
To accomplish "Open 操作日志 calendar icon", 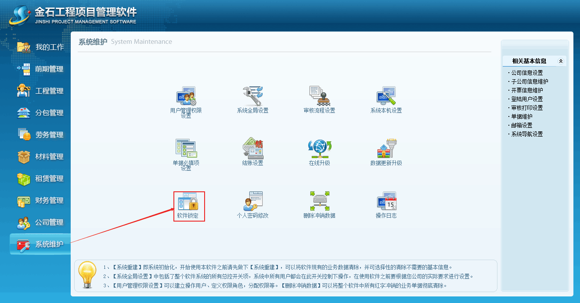I will pyautogui.click(x=386, y=201).
